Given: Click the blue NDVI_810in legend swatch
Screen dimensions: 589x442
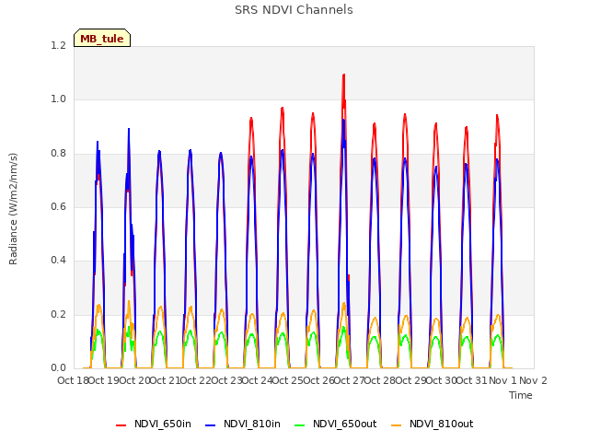Looking at the screenshot, I should tap(211, 425).
